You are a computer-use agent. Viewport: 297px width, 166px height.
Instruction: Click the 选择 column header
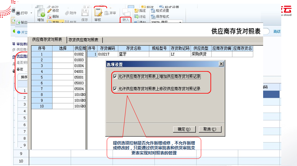point(63,49)
